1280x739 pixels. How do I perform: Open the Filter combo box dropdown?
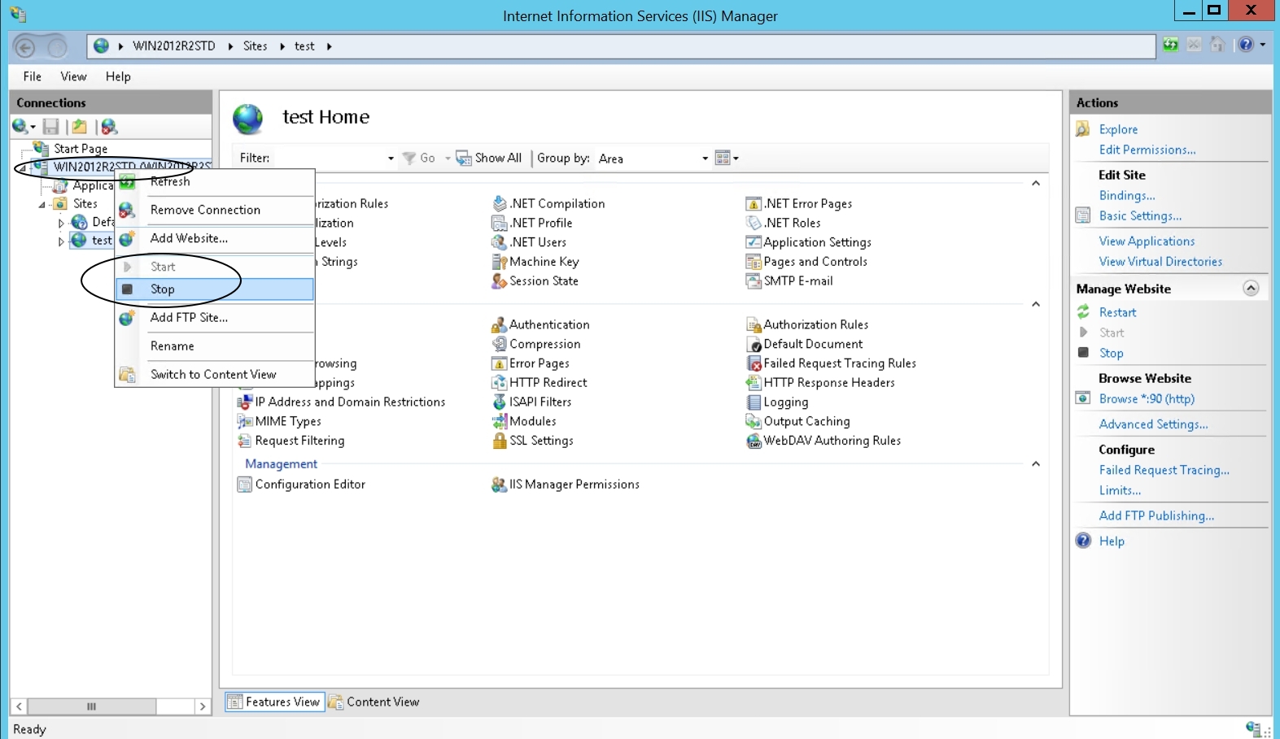391,159
